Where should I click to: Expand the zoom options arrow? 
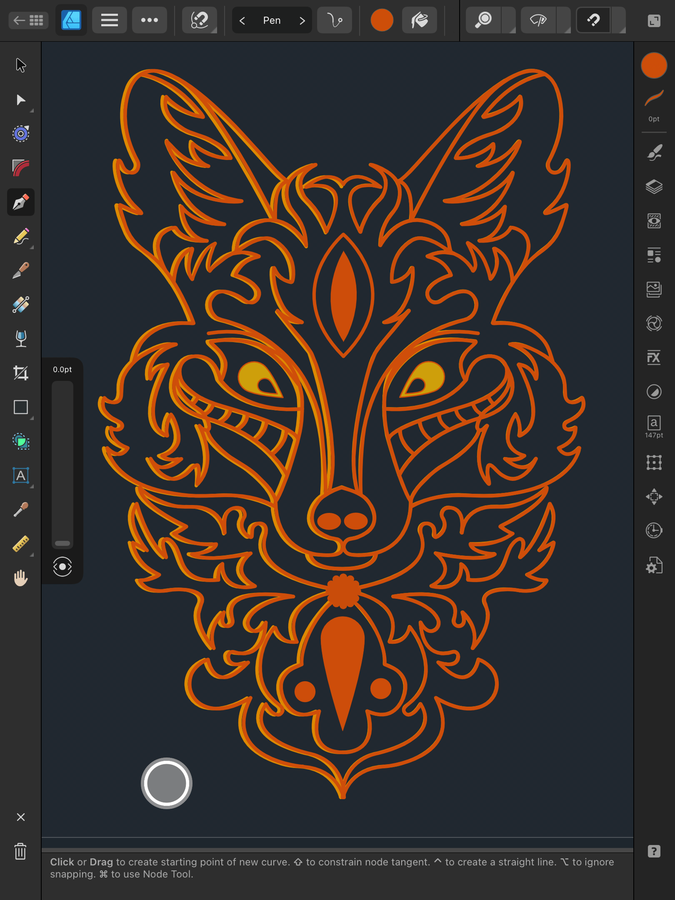click(x=509, y=20)
